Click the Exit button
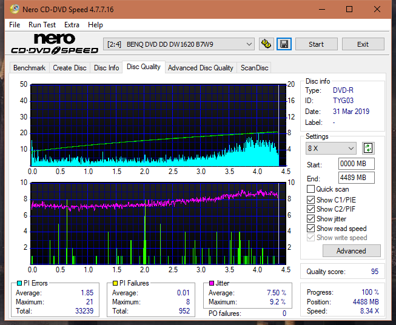 (363, 44)
